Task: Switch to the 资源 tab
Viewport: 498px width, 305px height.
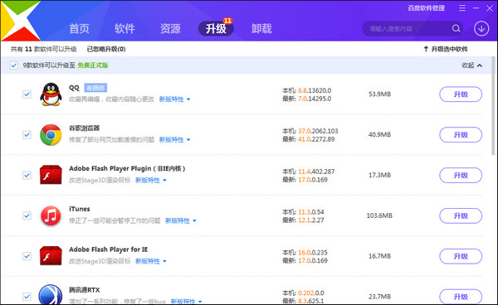Action: click(170, 28)
